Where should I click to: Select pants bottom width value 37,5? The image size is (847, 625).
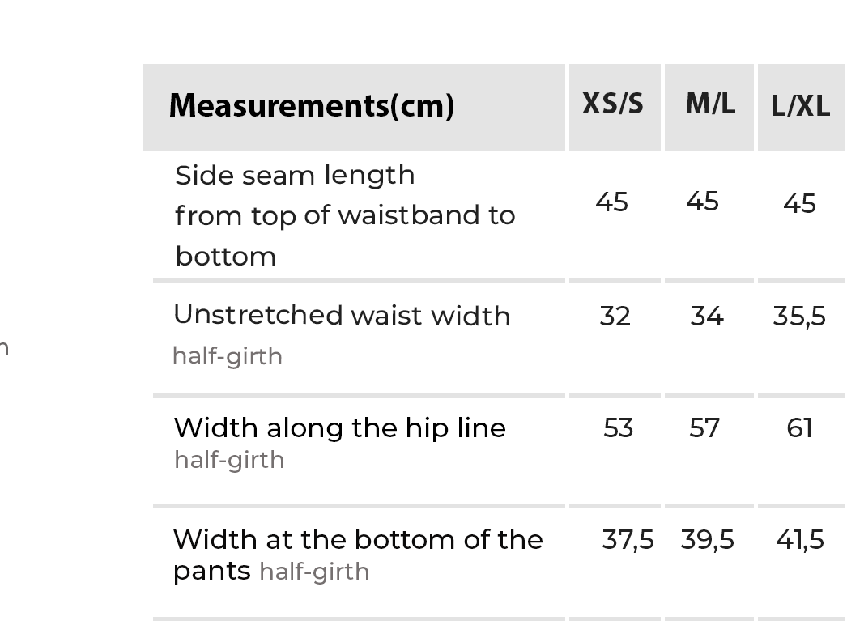(x=628, y=539)
